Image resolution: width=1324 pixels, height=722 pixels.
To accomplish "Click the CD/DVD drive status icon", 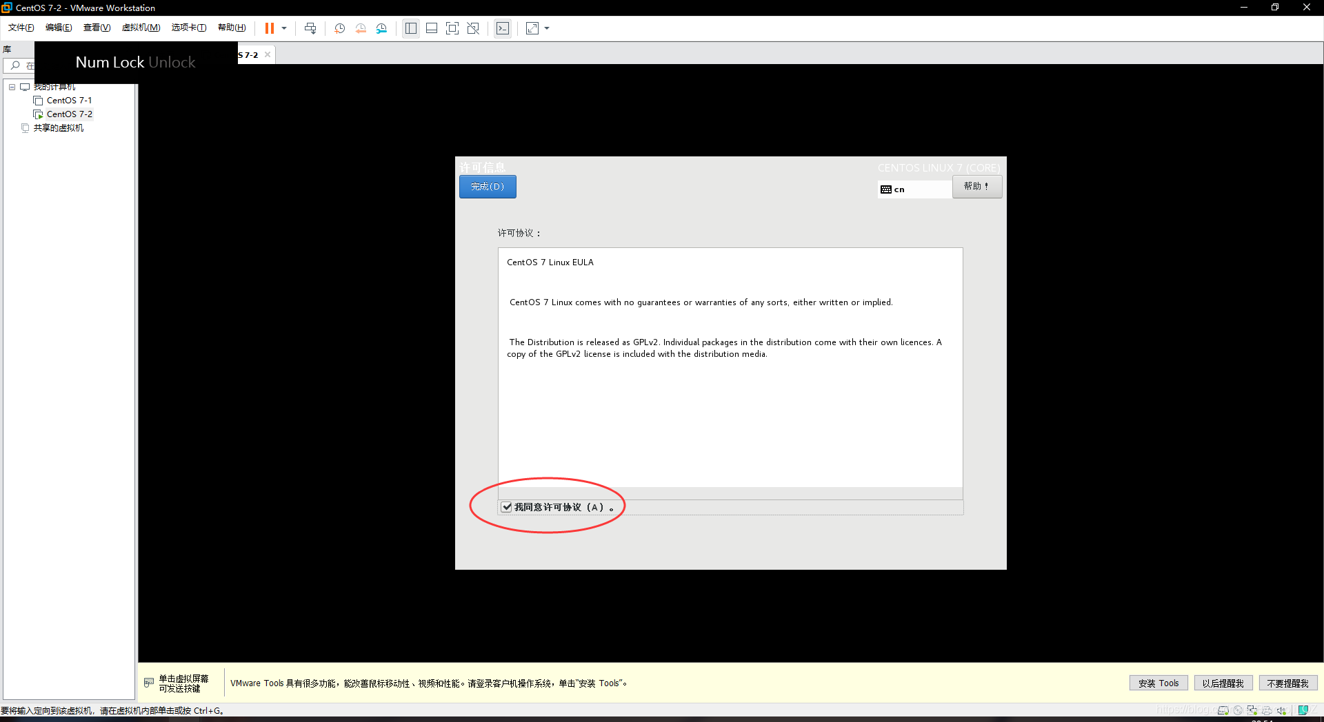I will (1238, 710).
